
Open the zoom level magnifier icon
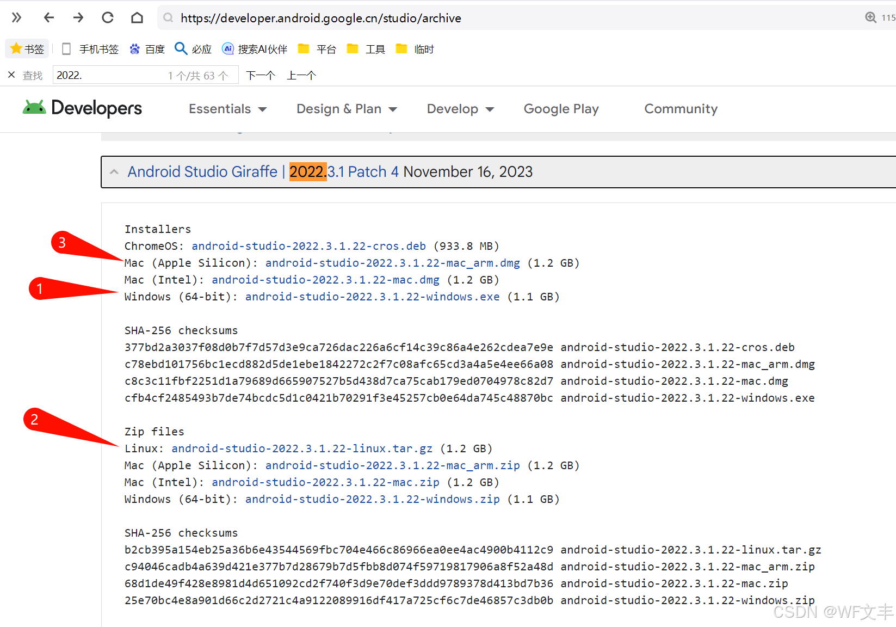click(x=870, y=18)
